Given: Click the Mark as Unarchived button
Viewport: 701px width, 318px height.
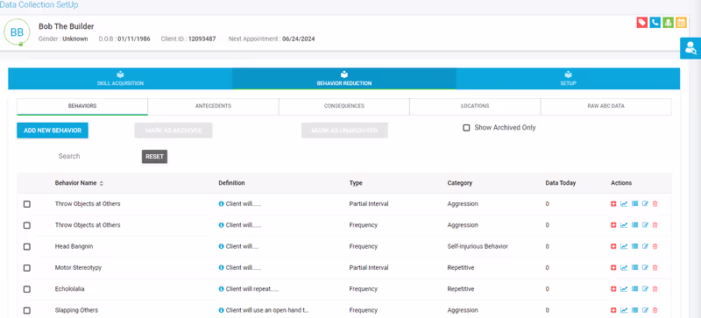Looking at the screenshot, I should coord(344,131).
